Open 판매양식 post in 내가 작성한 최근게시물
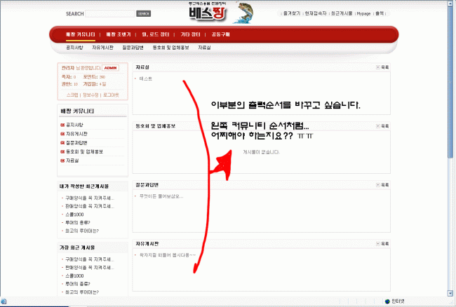The height and width of the screenshot is (307, 456). click(x=89, y=206)
